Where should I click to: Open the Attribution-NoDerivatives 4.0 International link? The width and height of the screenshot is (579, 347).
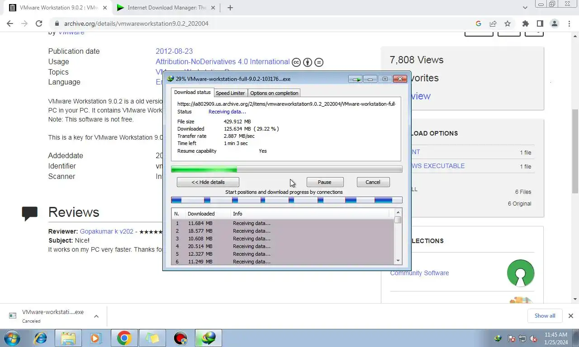point(223,62)
